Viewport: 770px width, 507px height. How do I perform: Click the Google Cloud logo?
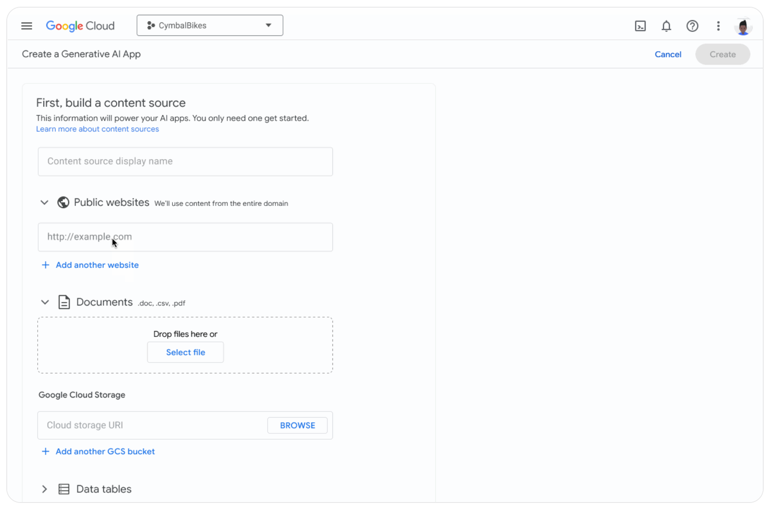tap(80, 26)
